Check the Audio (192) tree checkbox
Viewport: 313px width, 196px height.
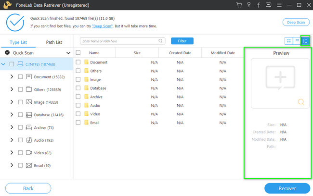pyautogui.click(x=20, y=140)
